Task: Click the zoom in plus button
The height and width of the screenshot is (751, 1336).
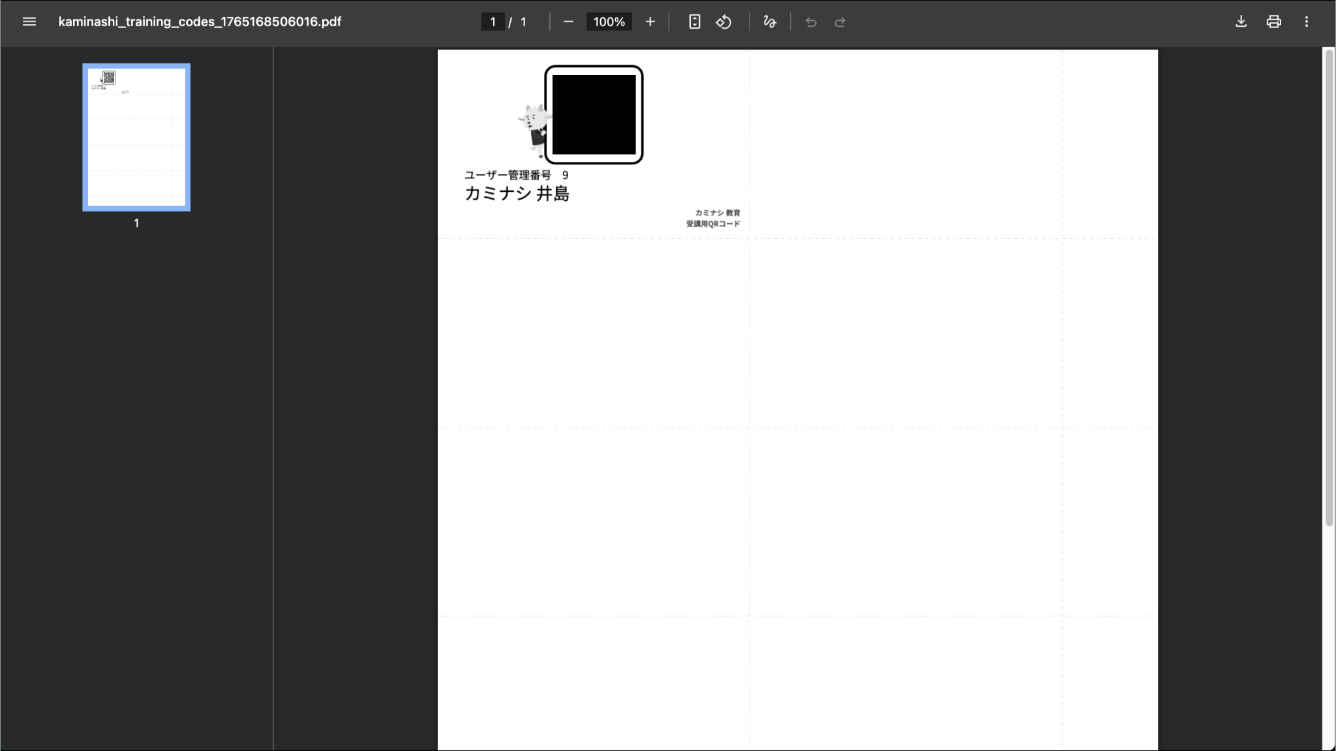Action: 650,22
